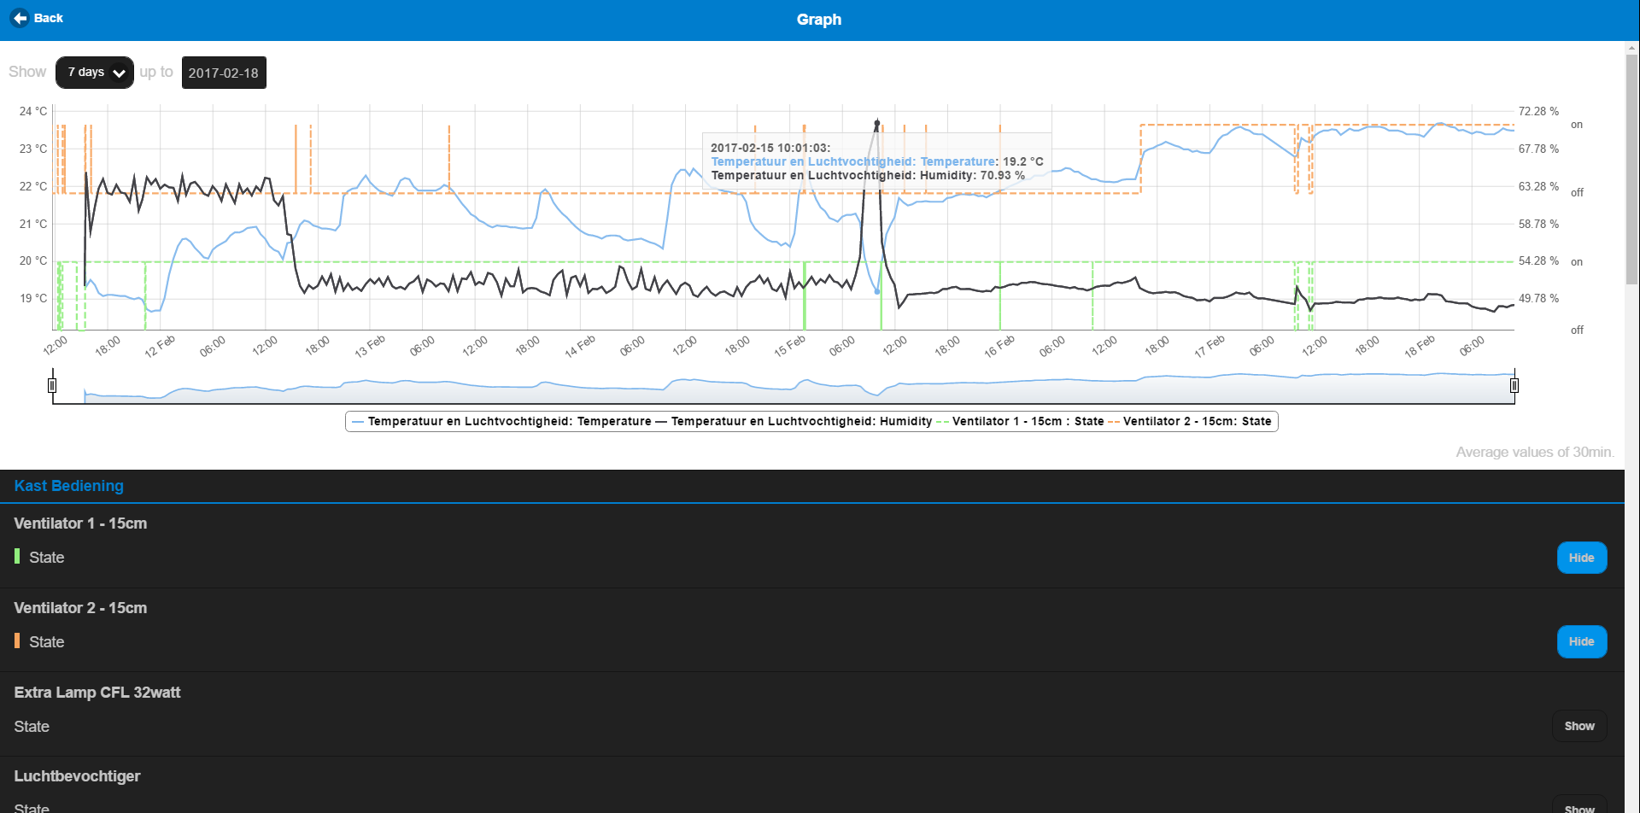Screen dimensions: 1640x813
Task: Show Extra Lamp CFL 32watt State series
Action: tap(1579, 726)
